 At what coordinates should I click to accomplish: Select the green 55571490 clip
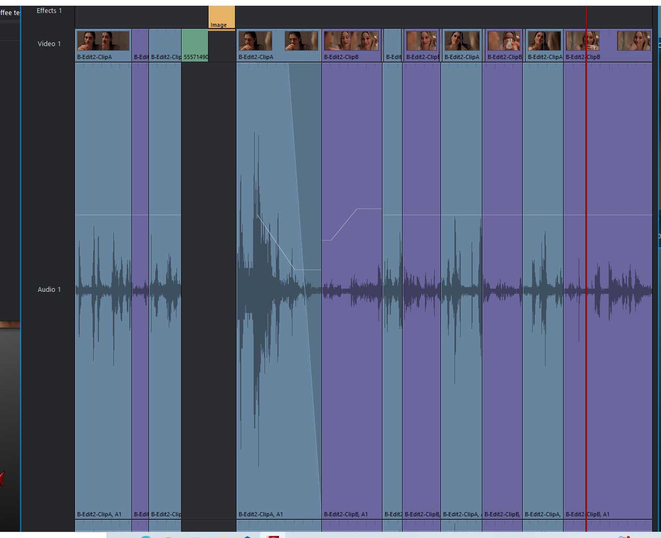point(195,46)
